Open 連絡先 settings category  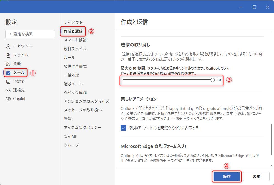pyautogui.click(x=19, y=90)
